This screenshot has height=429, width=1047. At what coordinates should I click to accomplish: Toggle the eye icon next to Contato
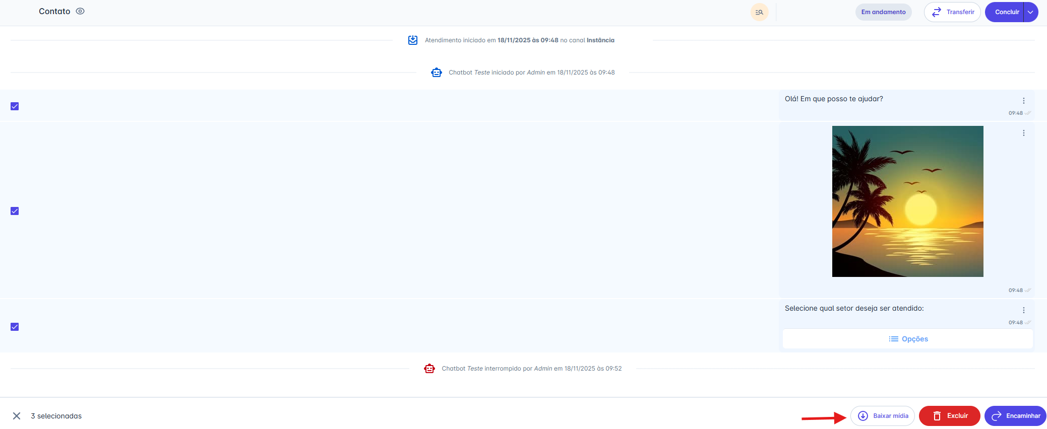coord(80,11)
